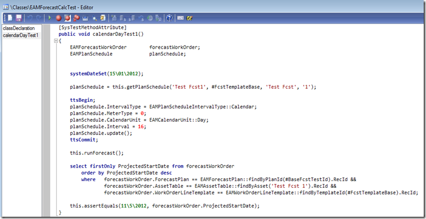Screen dimensions: 426x219
Task: Click the undo check-out icon
Action: pyautogui.click(x=140, y=18)
